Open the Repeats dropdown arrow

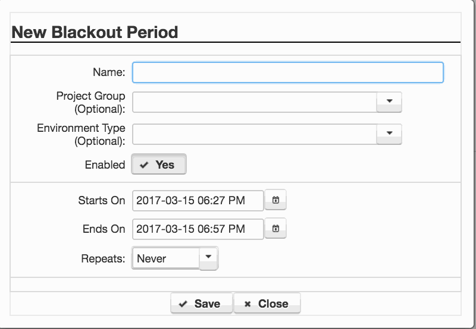(x=209, y=258)
